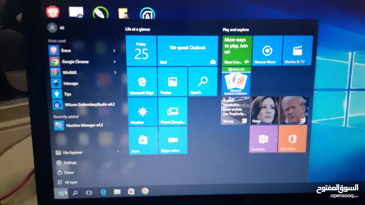The height and width of the screenshot is (205, 365).
Task: Launch Google Chrome from the Most used list
Action: pos(83,61)
